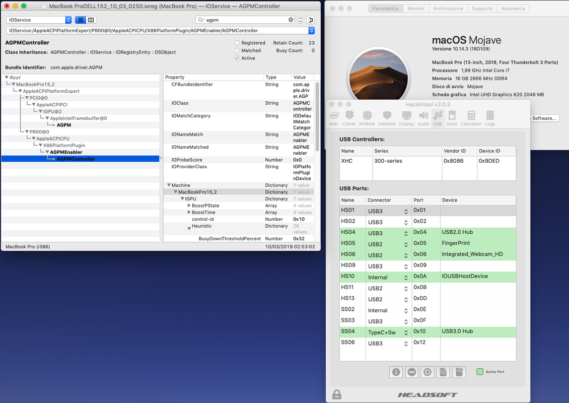Select the Assistenza tab
569x403 pixels.
[513, 9]
